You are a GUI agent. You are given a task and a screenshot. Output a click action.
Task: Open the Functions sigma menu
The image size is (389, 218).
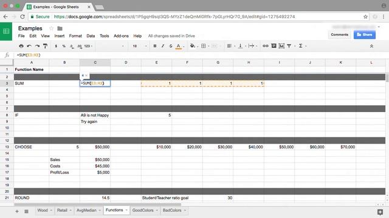pyautogui.click(x=300, y=46)
